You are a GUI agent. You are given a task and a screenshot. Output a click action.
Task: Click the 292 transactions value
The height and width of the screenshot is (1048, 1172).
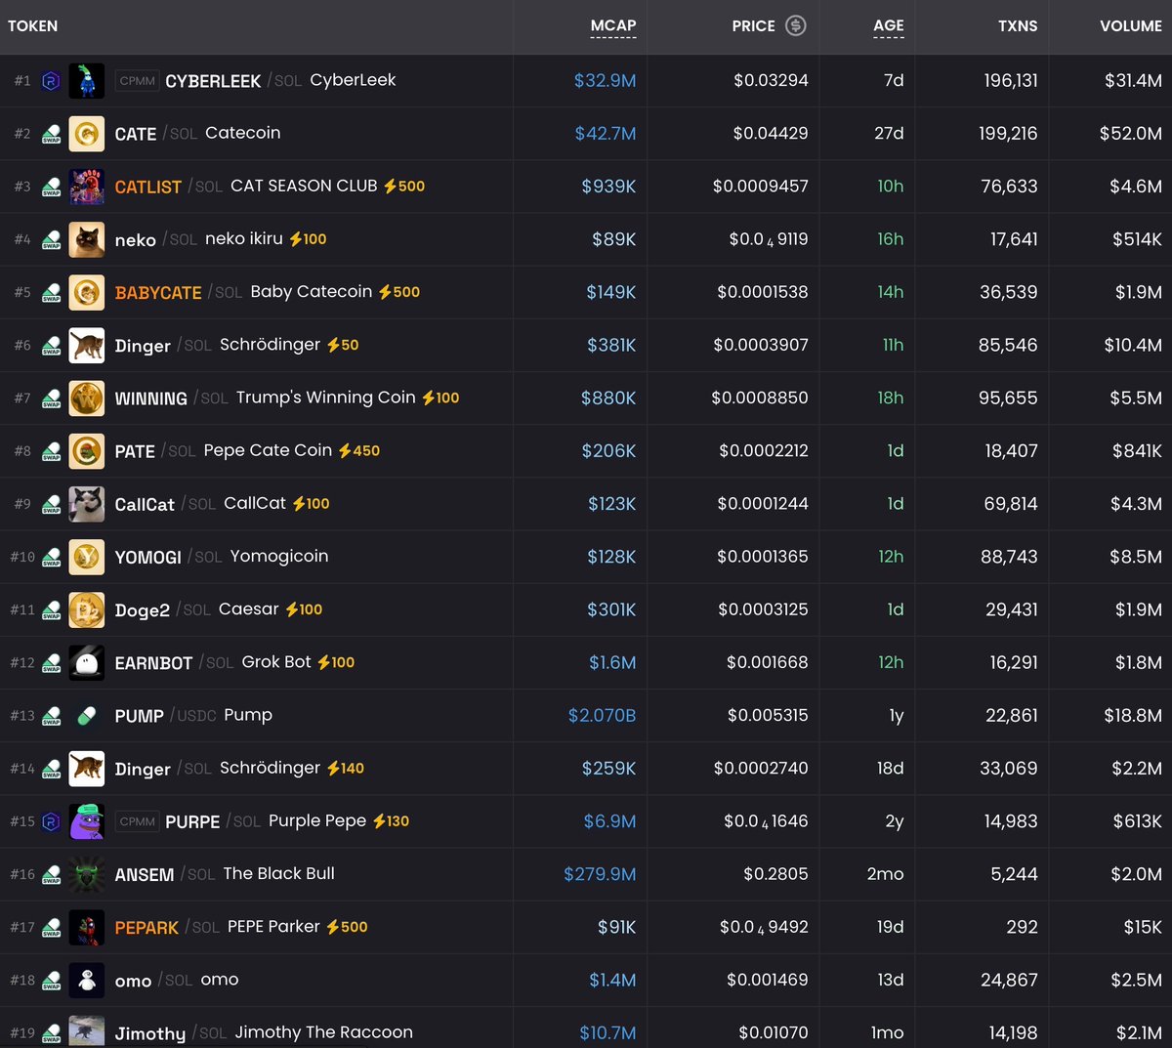point(1022,926)
